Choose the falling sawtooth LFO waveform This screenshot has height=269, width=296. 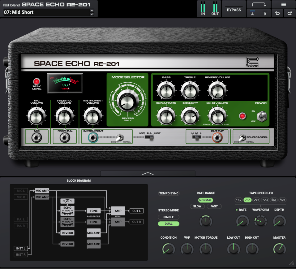point(265,200)
